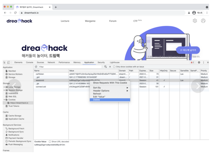Image resolution: width=215 pixels, height=157 pixels.
Task: Sort cookies by the Expires column header
Action: pos(144,71)
